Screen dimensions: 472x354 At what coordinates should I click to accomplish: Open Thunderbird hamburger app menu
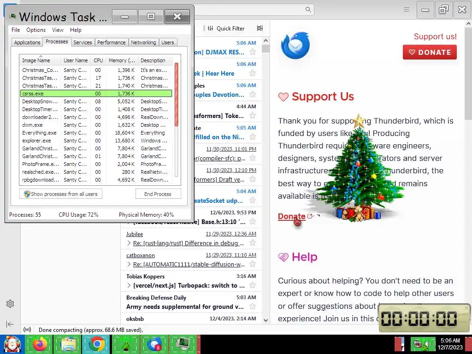pos(407,10)
